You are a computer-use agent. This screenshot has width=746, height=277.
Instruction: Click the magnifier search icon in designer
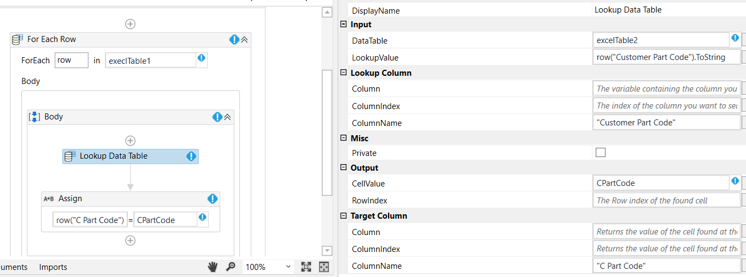[x=231, y=267]
